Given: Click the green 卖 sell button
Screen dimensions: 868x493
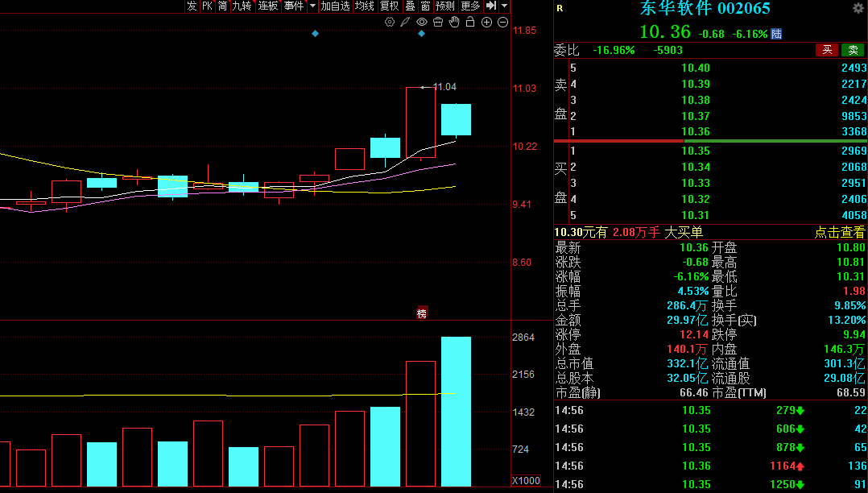Looking at the screenshot, I should (x=853, y=50).
